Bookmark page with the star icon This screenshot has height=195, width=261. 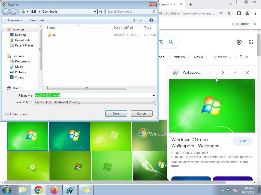[x=229, y=13]
